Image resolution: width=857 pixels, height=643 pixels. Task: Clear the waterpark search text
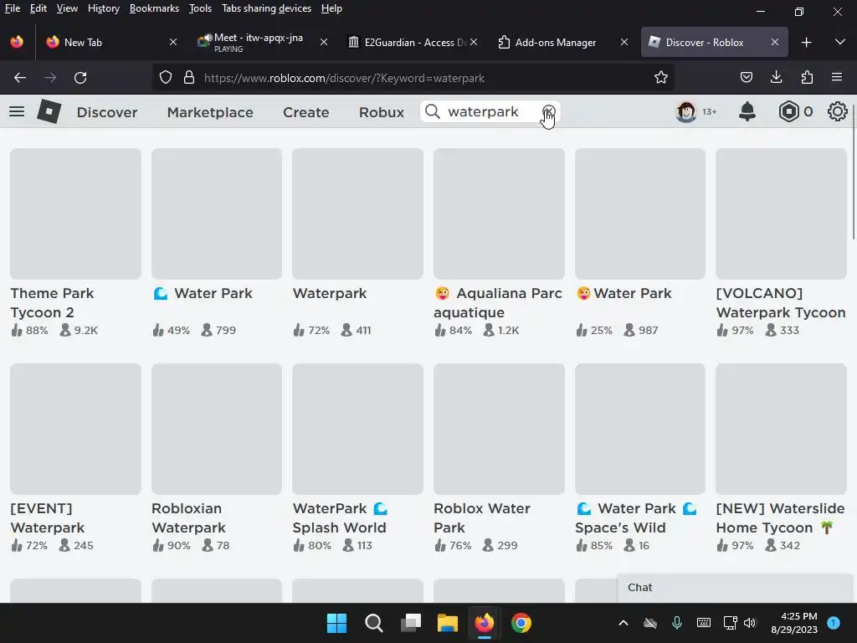(x=548, y=111)
